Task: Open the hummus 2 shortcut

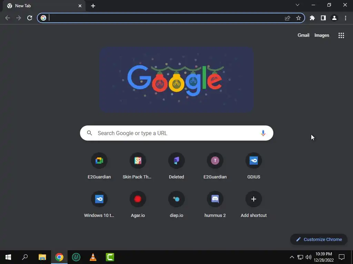Action: coord(215,199)
